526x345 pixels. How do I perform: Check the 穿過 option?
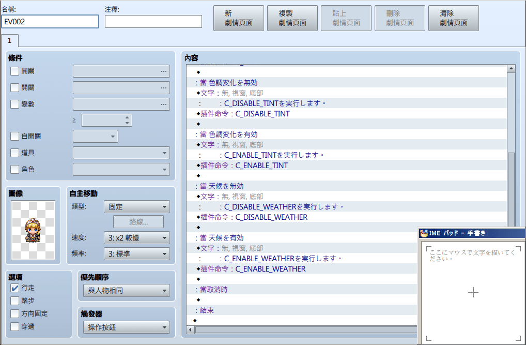coord(15,326)
